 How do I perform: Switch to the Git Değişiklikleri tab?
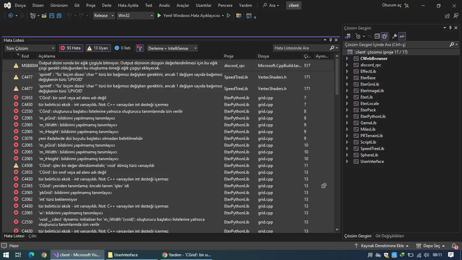pos(390,236)
